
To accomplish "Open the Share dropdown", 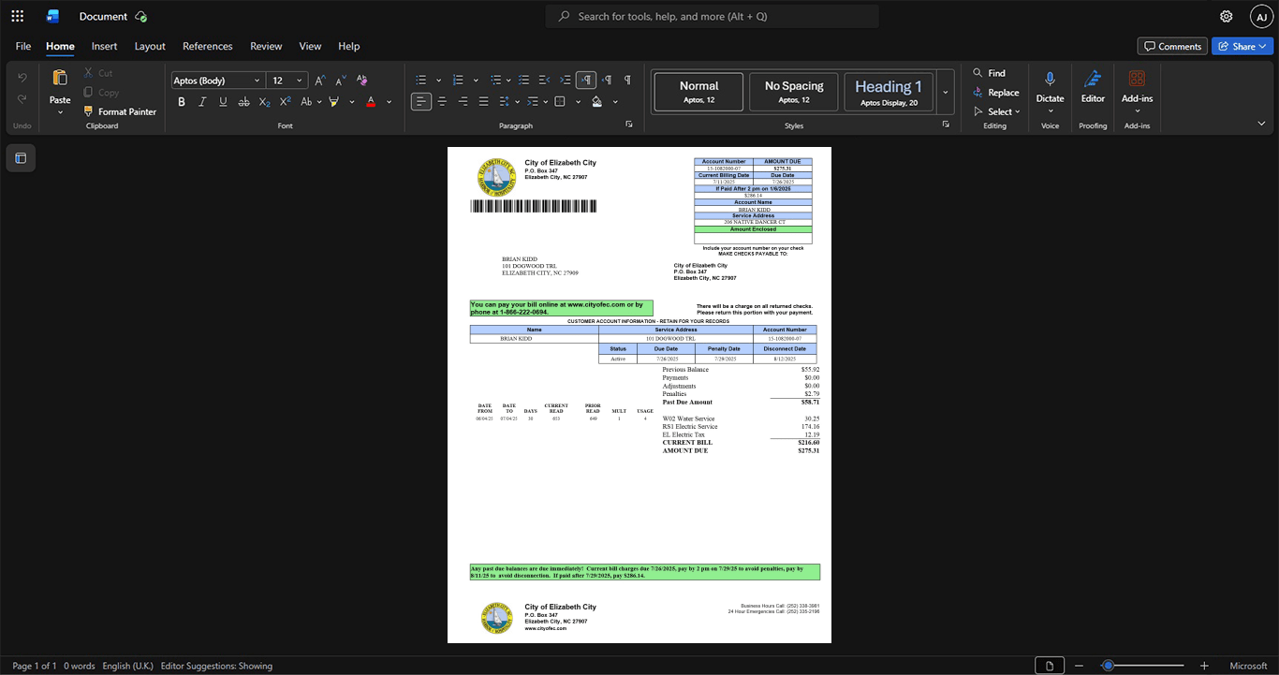I will 1242,46.
